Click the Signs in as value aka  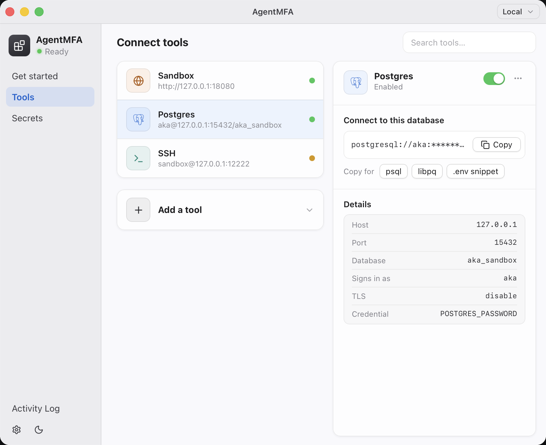[x=510, y=278]
